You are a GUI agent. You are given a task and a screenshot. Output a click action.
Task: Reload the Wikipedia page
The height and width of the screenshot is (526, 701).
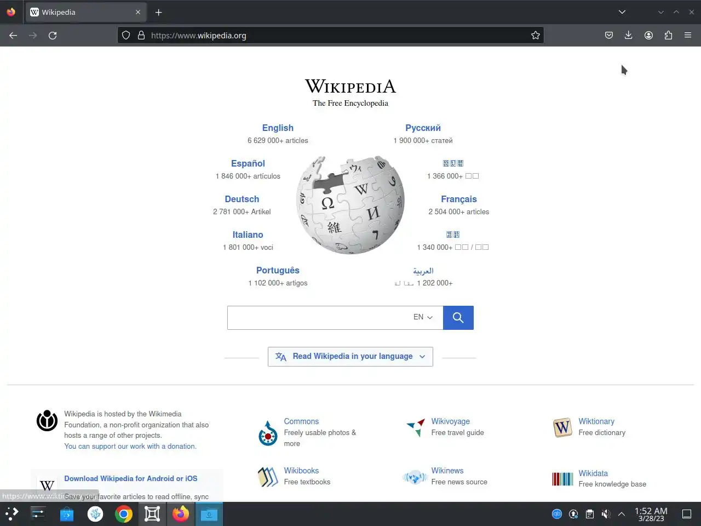pos(53,35)
